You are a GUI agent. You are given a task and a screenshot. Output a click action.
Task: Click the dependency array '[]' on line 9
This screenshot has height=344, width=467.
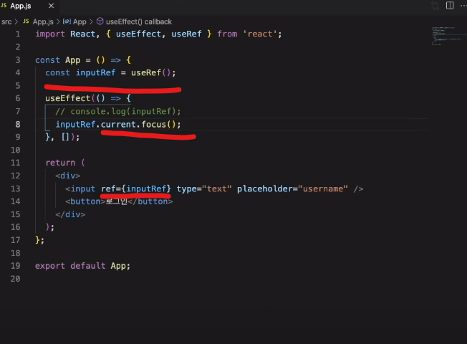point(65,137)
